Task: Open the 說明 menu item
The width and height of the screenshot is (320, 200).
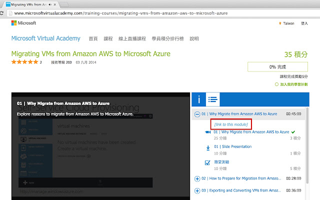Action: (194, 39)
